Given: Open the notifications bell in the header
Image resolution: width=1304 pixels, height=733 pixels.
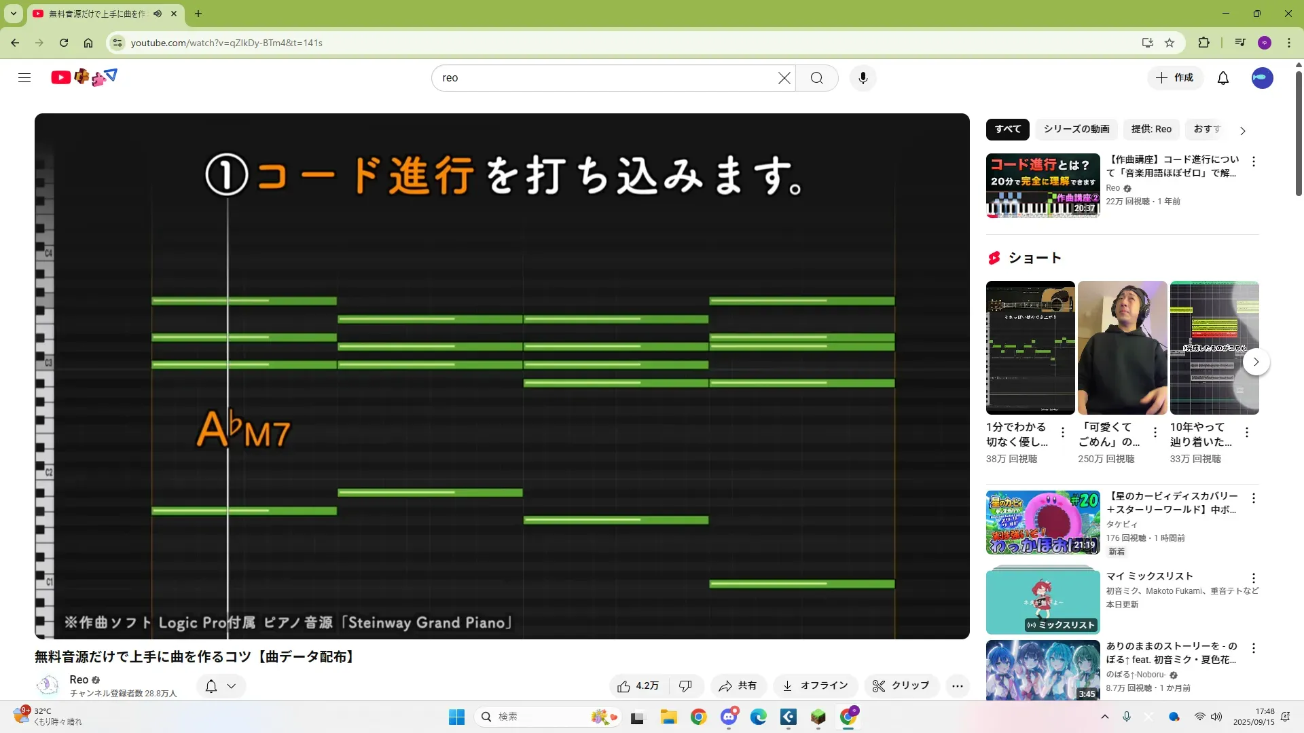Looking at the screenshot, I should [1222, 78].
